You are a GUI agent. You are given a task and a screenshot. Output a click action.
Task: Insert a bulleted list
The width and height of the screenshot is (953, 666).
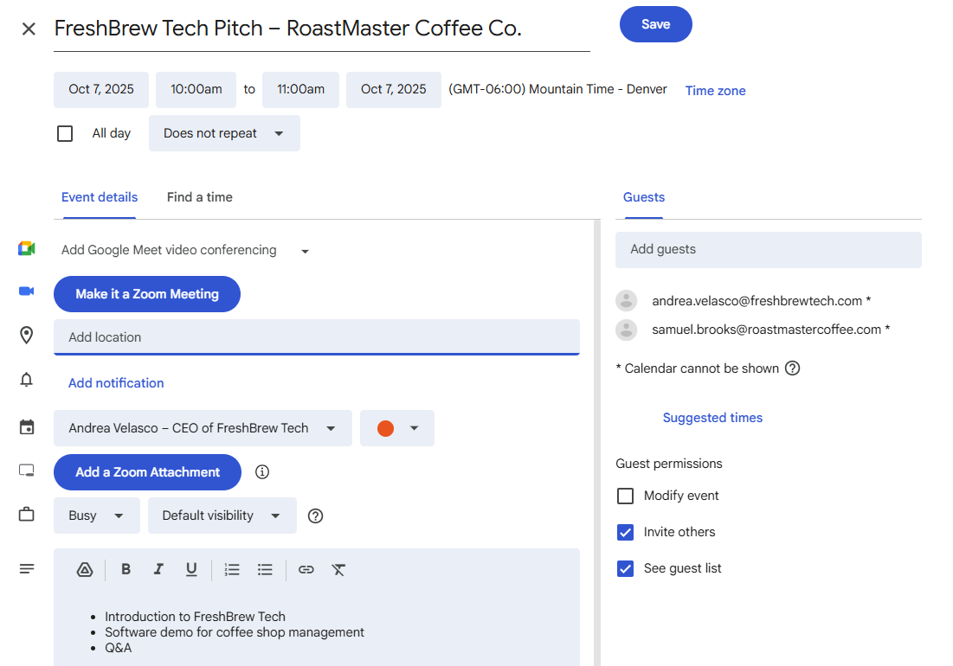(265, 569)
